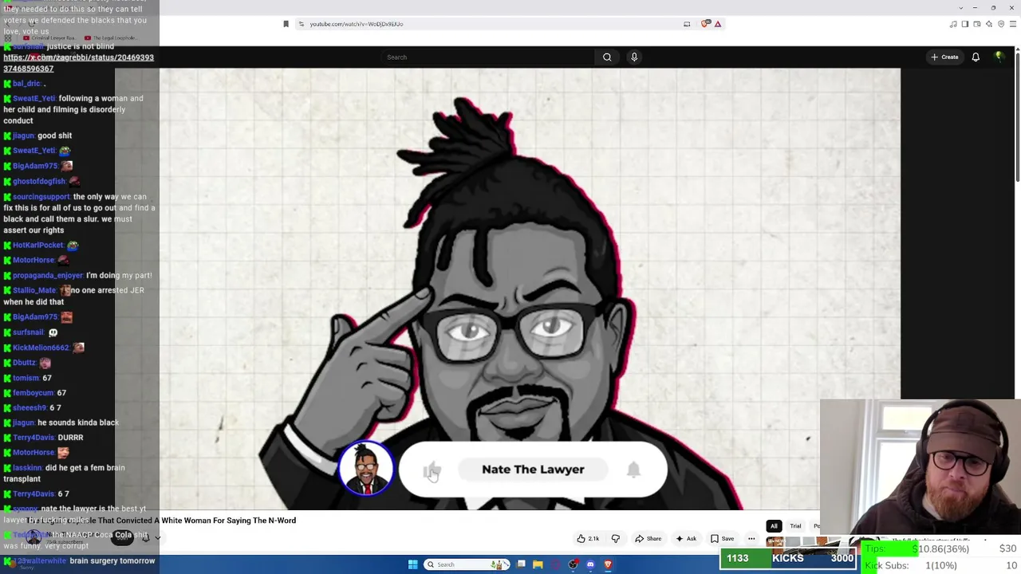Click the cast/screen icon in address bar
Image resolution: width=1021 pixels, height=574 pixels.
click(687, 24)
